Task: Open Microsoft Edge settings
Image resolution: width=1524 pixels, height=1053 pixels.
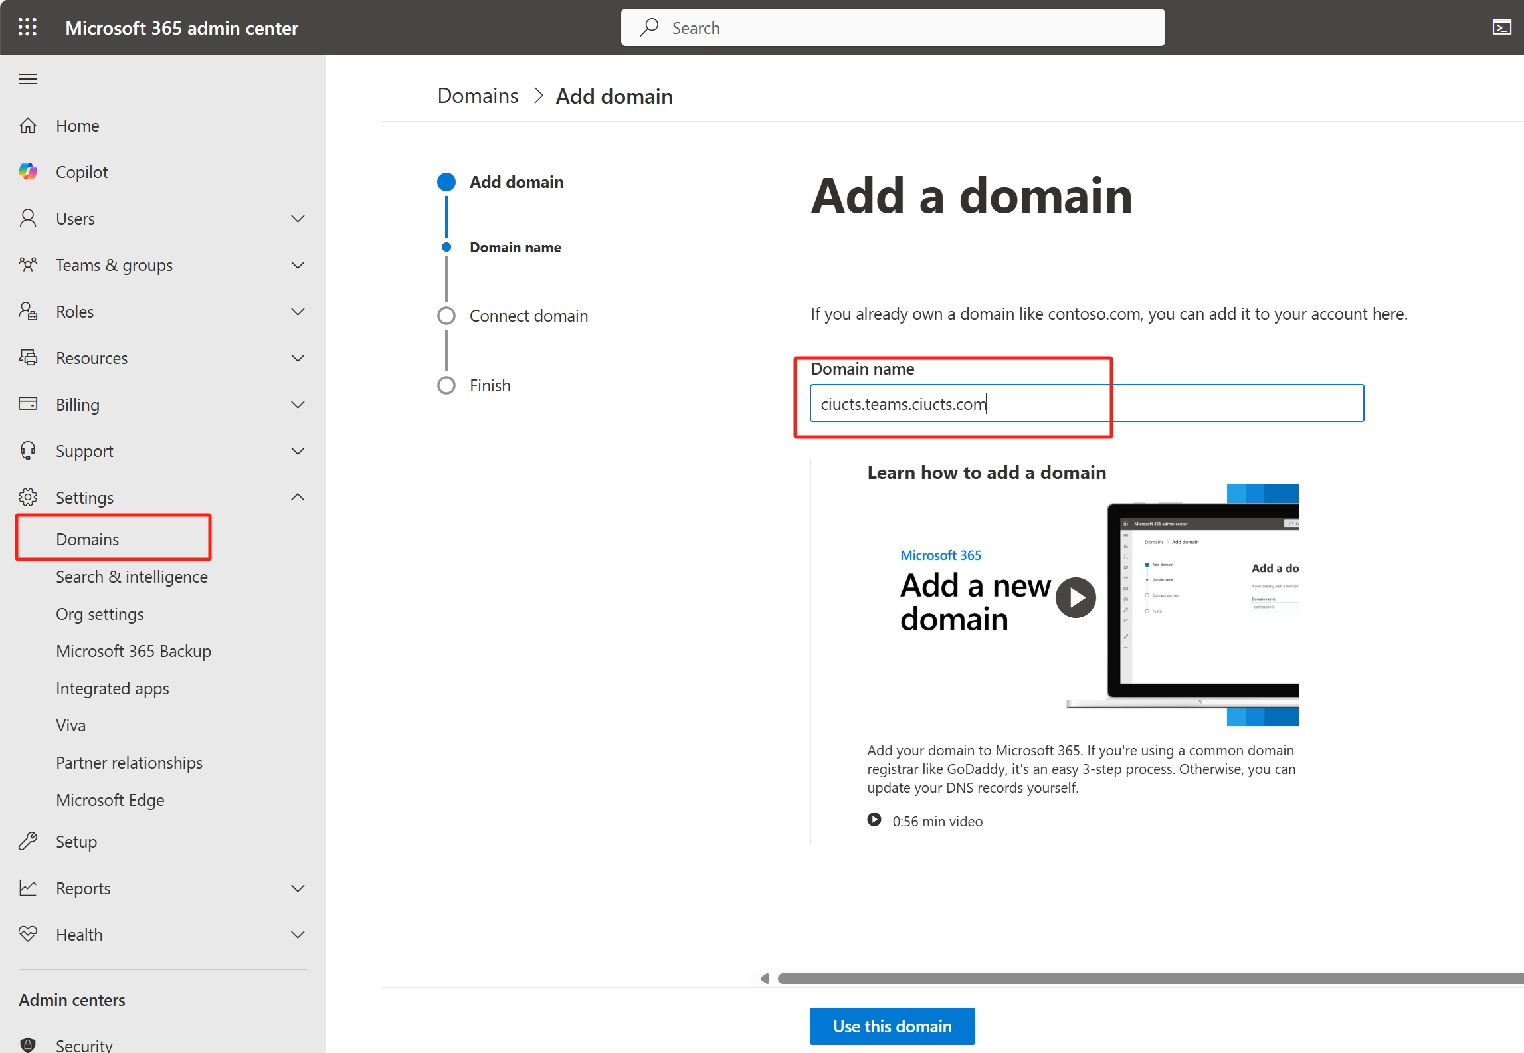Action: 110,800
